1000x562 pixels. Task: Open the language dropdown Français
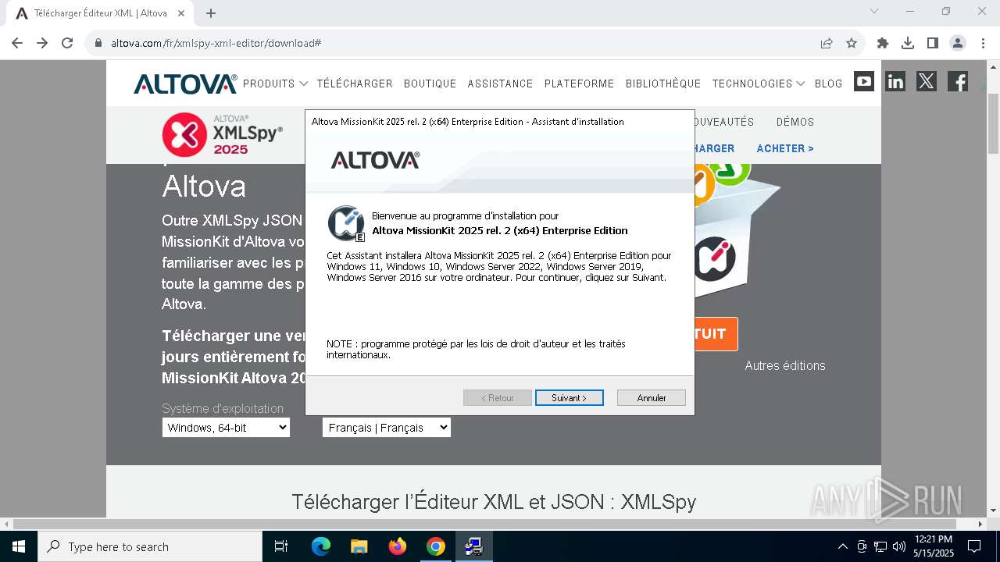[387, 428]
